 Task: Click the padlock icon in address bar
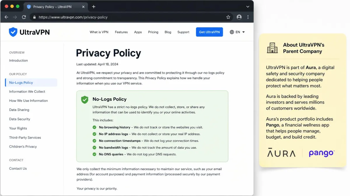pyautogui.click(x=34, y=17)
